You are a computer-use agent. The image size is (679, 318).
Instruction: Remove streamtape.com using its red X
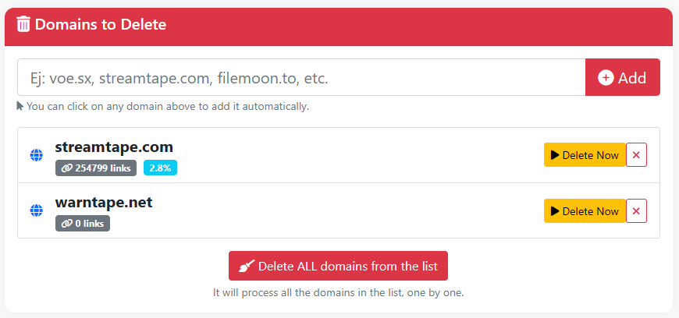636,155
